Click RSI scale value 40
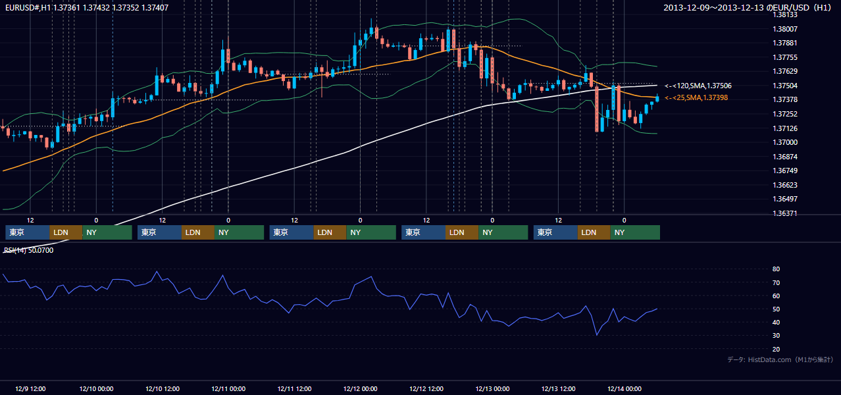Viewport: 841px width, 395px height. [x=777, y=322]
